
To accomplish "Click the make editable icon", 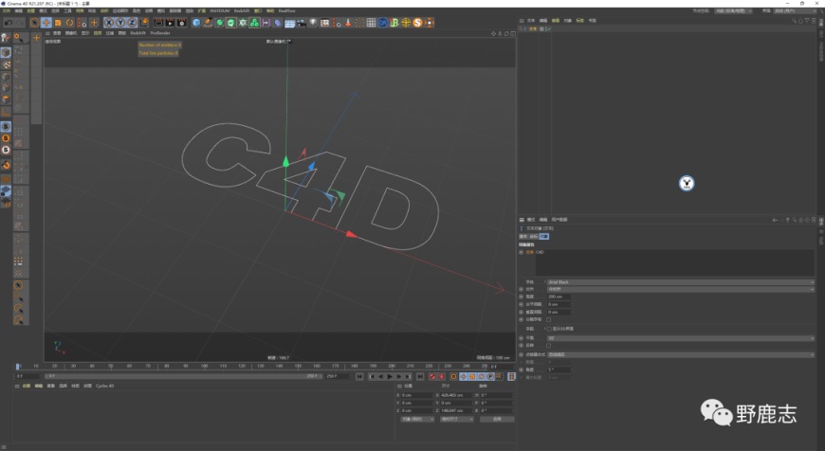I will [x=6, y=38].
